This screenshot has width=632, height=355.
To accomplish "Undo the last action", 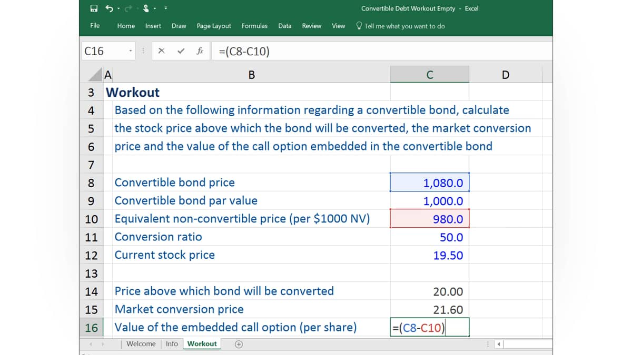I will (x=109, y=8).
